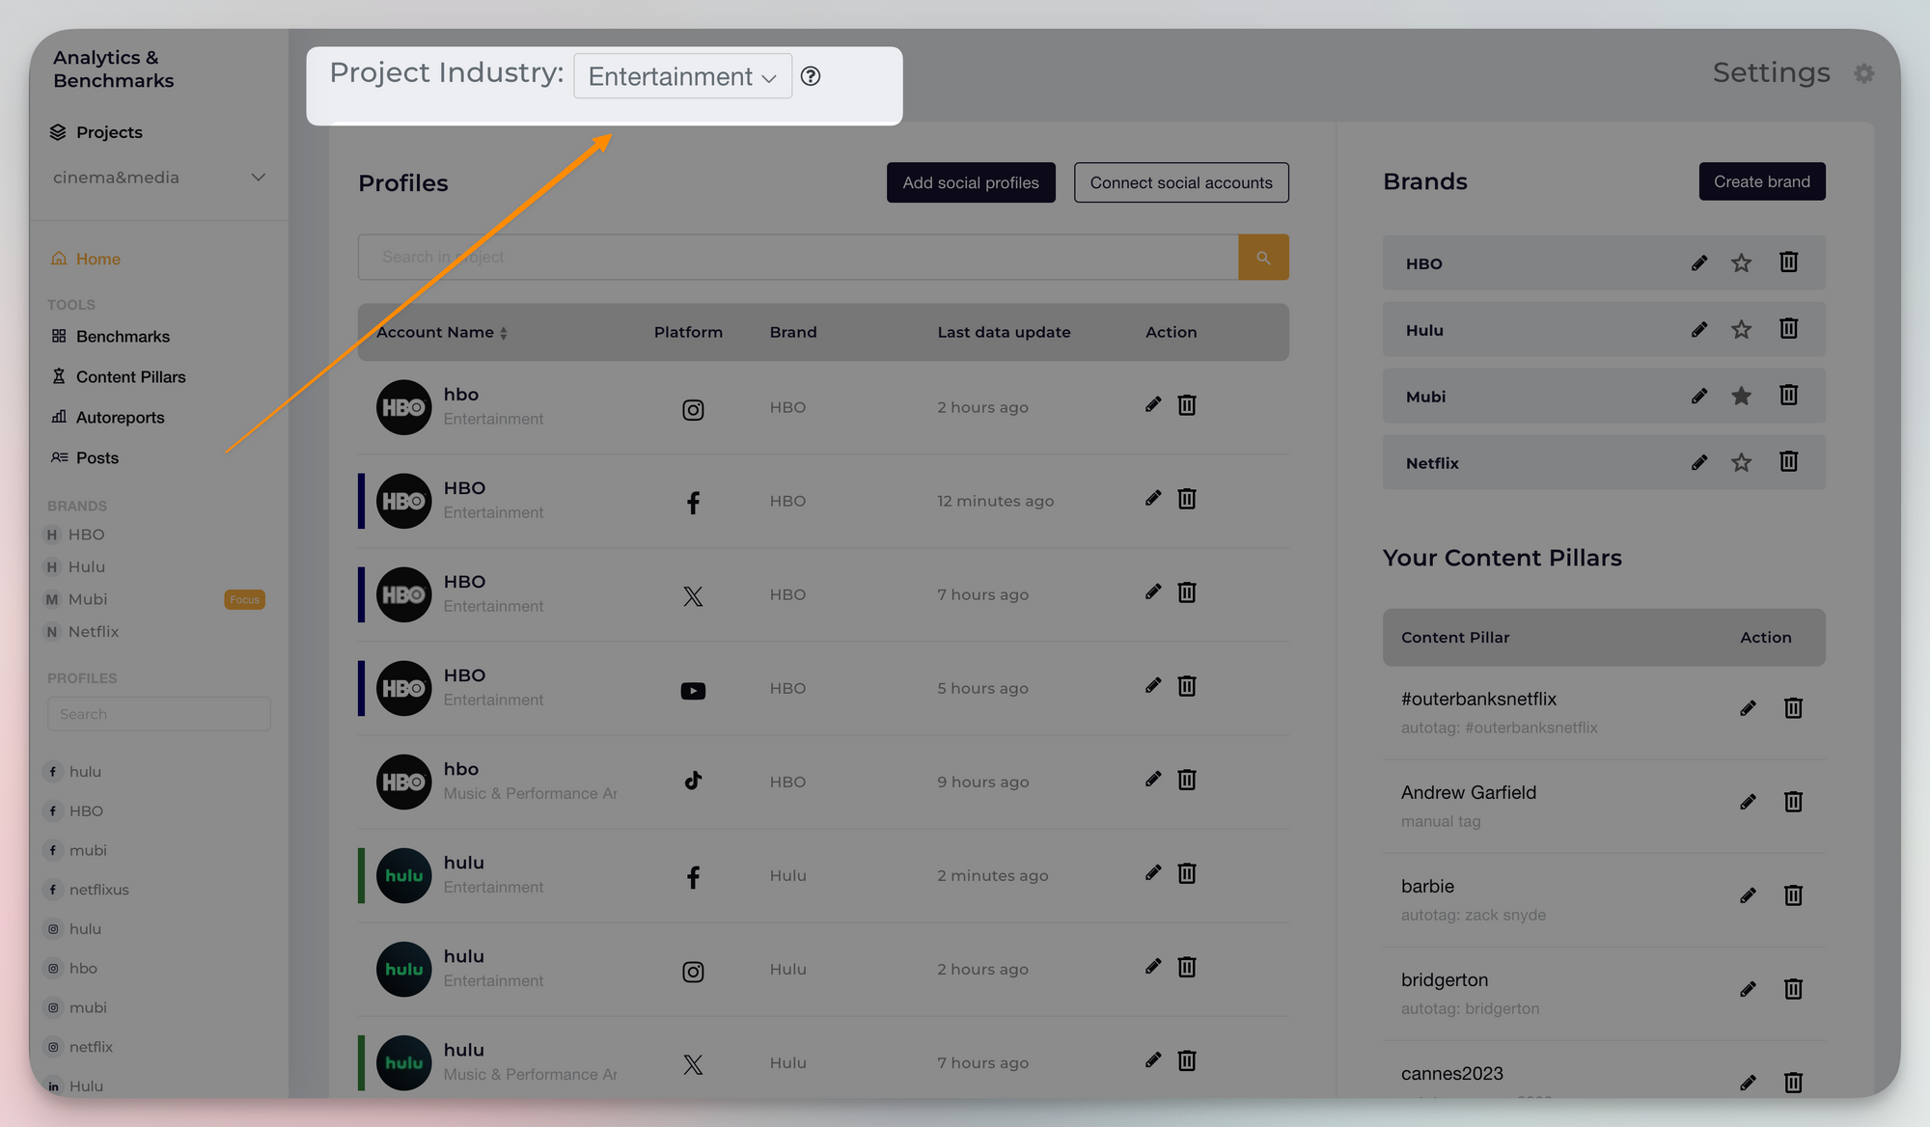Go to Projects in the sidebar
Viewport: 1930px width, 1127px height.
[x=96, y=132]
